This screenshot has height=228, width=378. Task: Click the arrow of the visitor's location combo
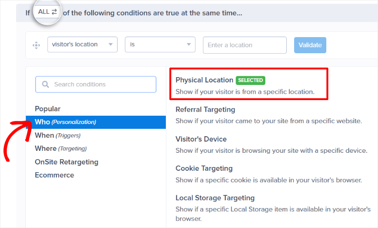[x=111, y=44]
